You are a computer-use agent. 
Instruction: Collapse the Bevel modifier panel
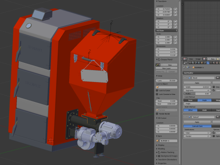[185, 78]
